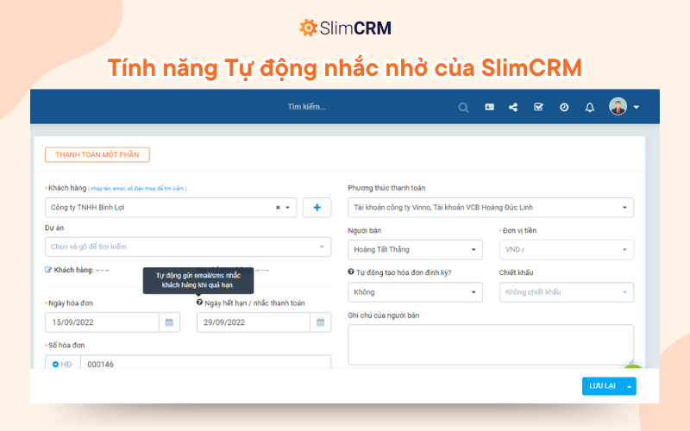Click the THANH TOÁN MỘT PHẦN button
The image size is (690, 431).
click(x=97, y=154)
